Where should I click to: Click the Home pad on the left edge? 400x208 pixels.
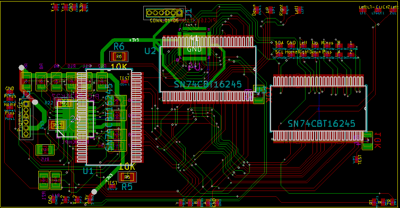pos(10,108)
